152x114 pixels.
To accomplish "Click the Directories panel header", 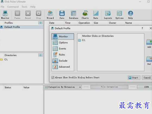I will pos(11,55).
